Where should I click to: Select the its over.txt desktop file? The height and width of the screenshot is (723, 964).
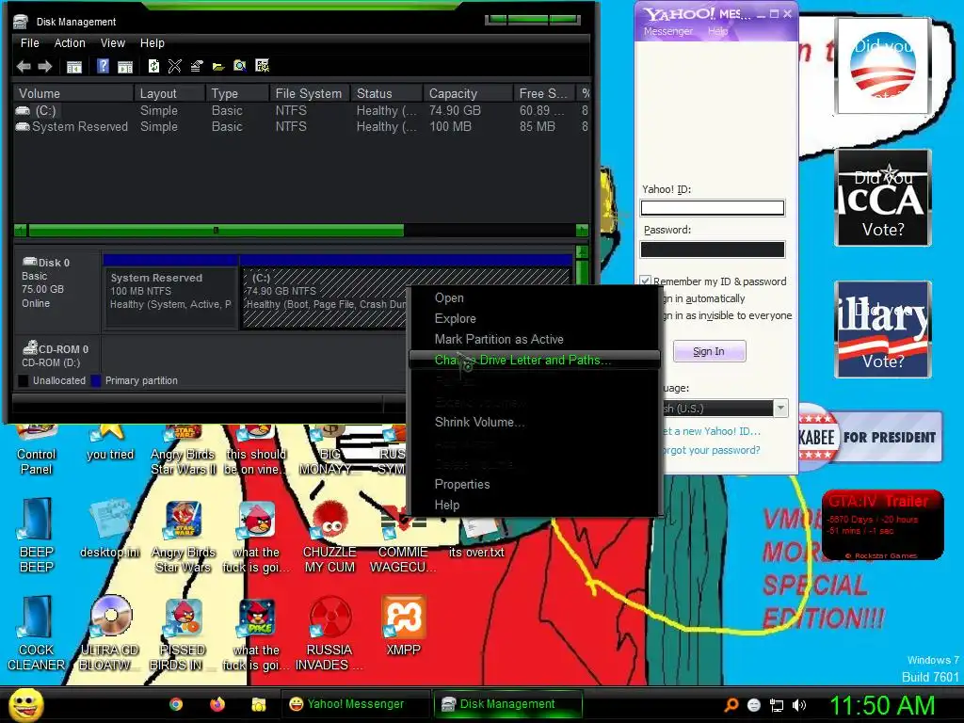476,538
